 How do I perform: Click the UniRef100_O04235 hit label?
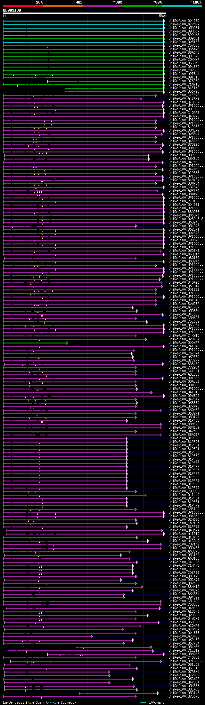click(184, 21)
